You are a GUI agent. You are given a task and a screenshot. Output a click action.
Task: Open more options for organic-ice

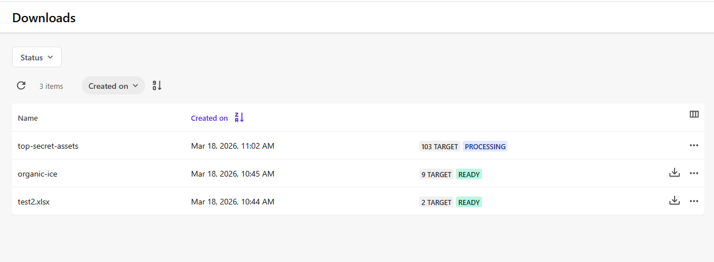click(694, 173)
